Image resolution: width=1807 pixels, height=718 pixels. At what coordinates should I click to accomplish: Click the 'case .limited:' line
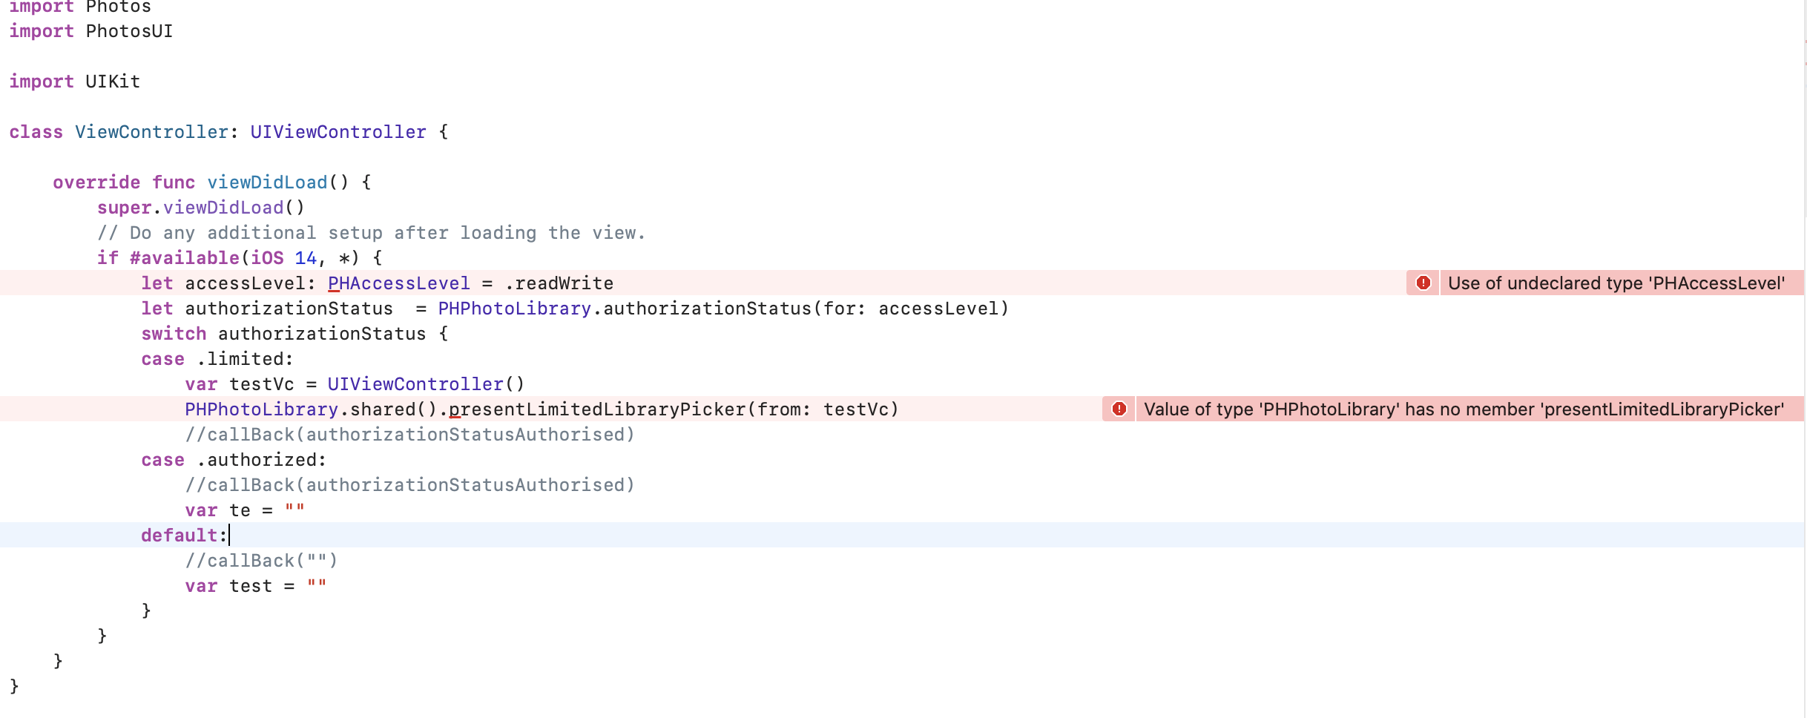click(x=217, y=358)
